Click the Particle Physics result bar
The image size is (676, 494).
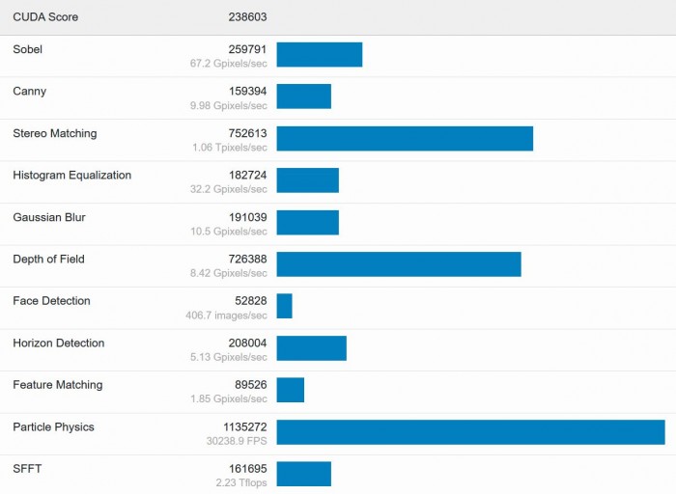coord(470,432)
